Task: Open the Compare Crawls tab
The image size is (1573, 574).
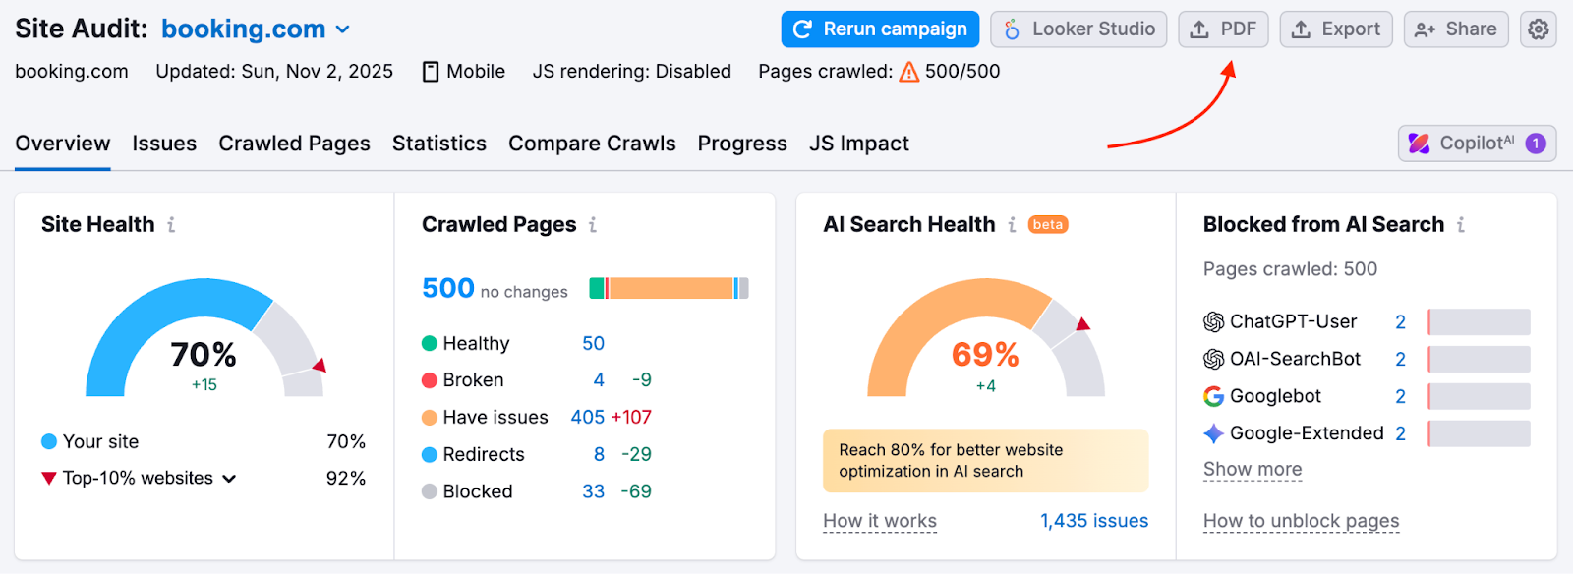Action: 592,143
